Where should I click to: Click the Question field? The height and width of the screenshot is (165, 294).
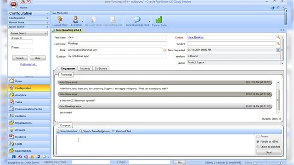[117, 56]
